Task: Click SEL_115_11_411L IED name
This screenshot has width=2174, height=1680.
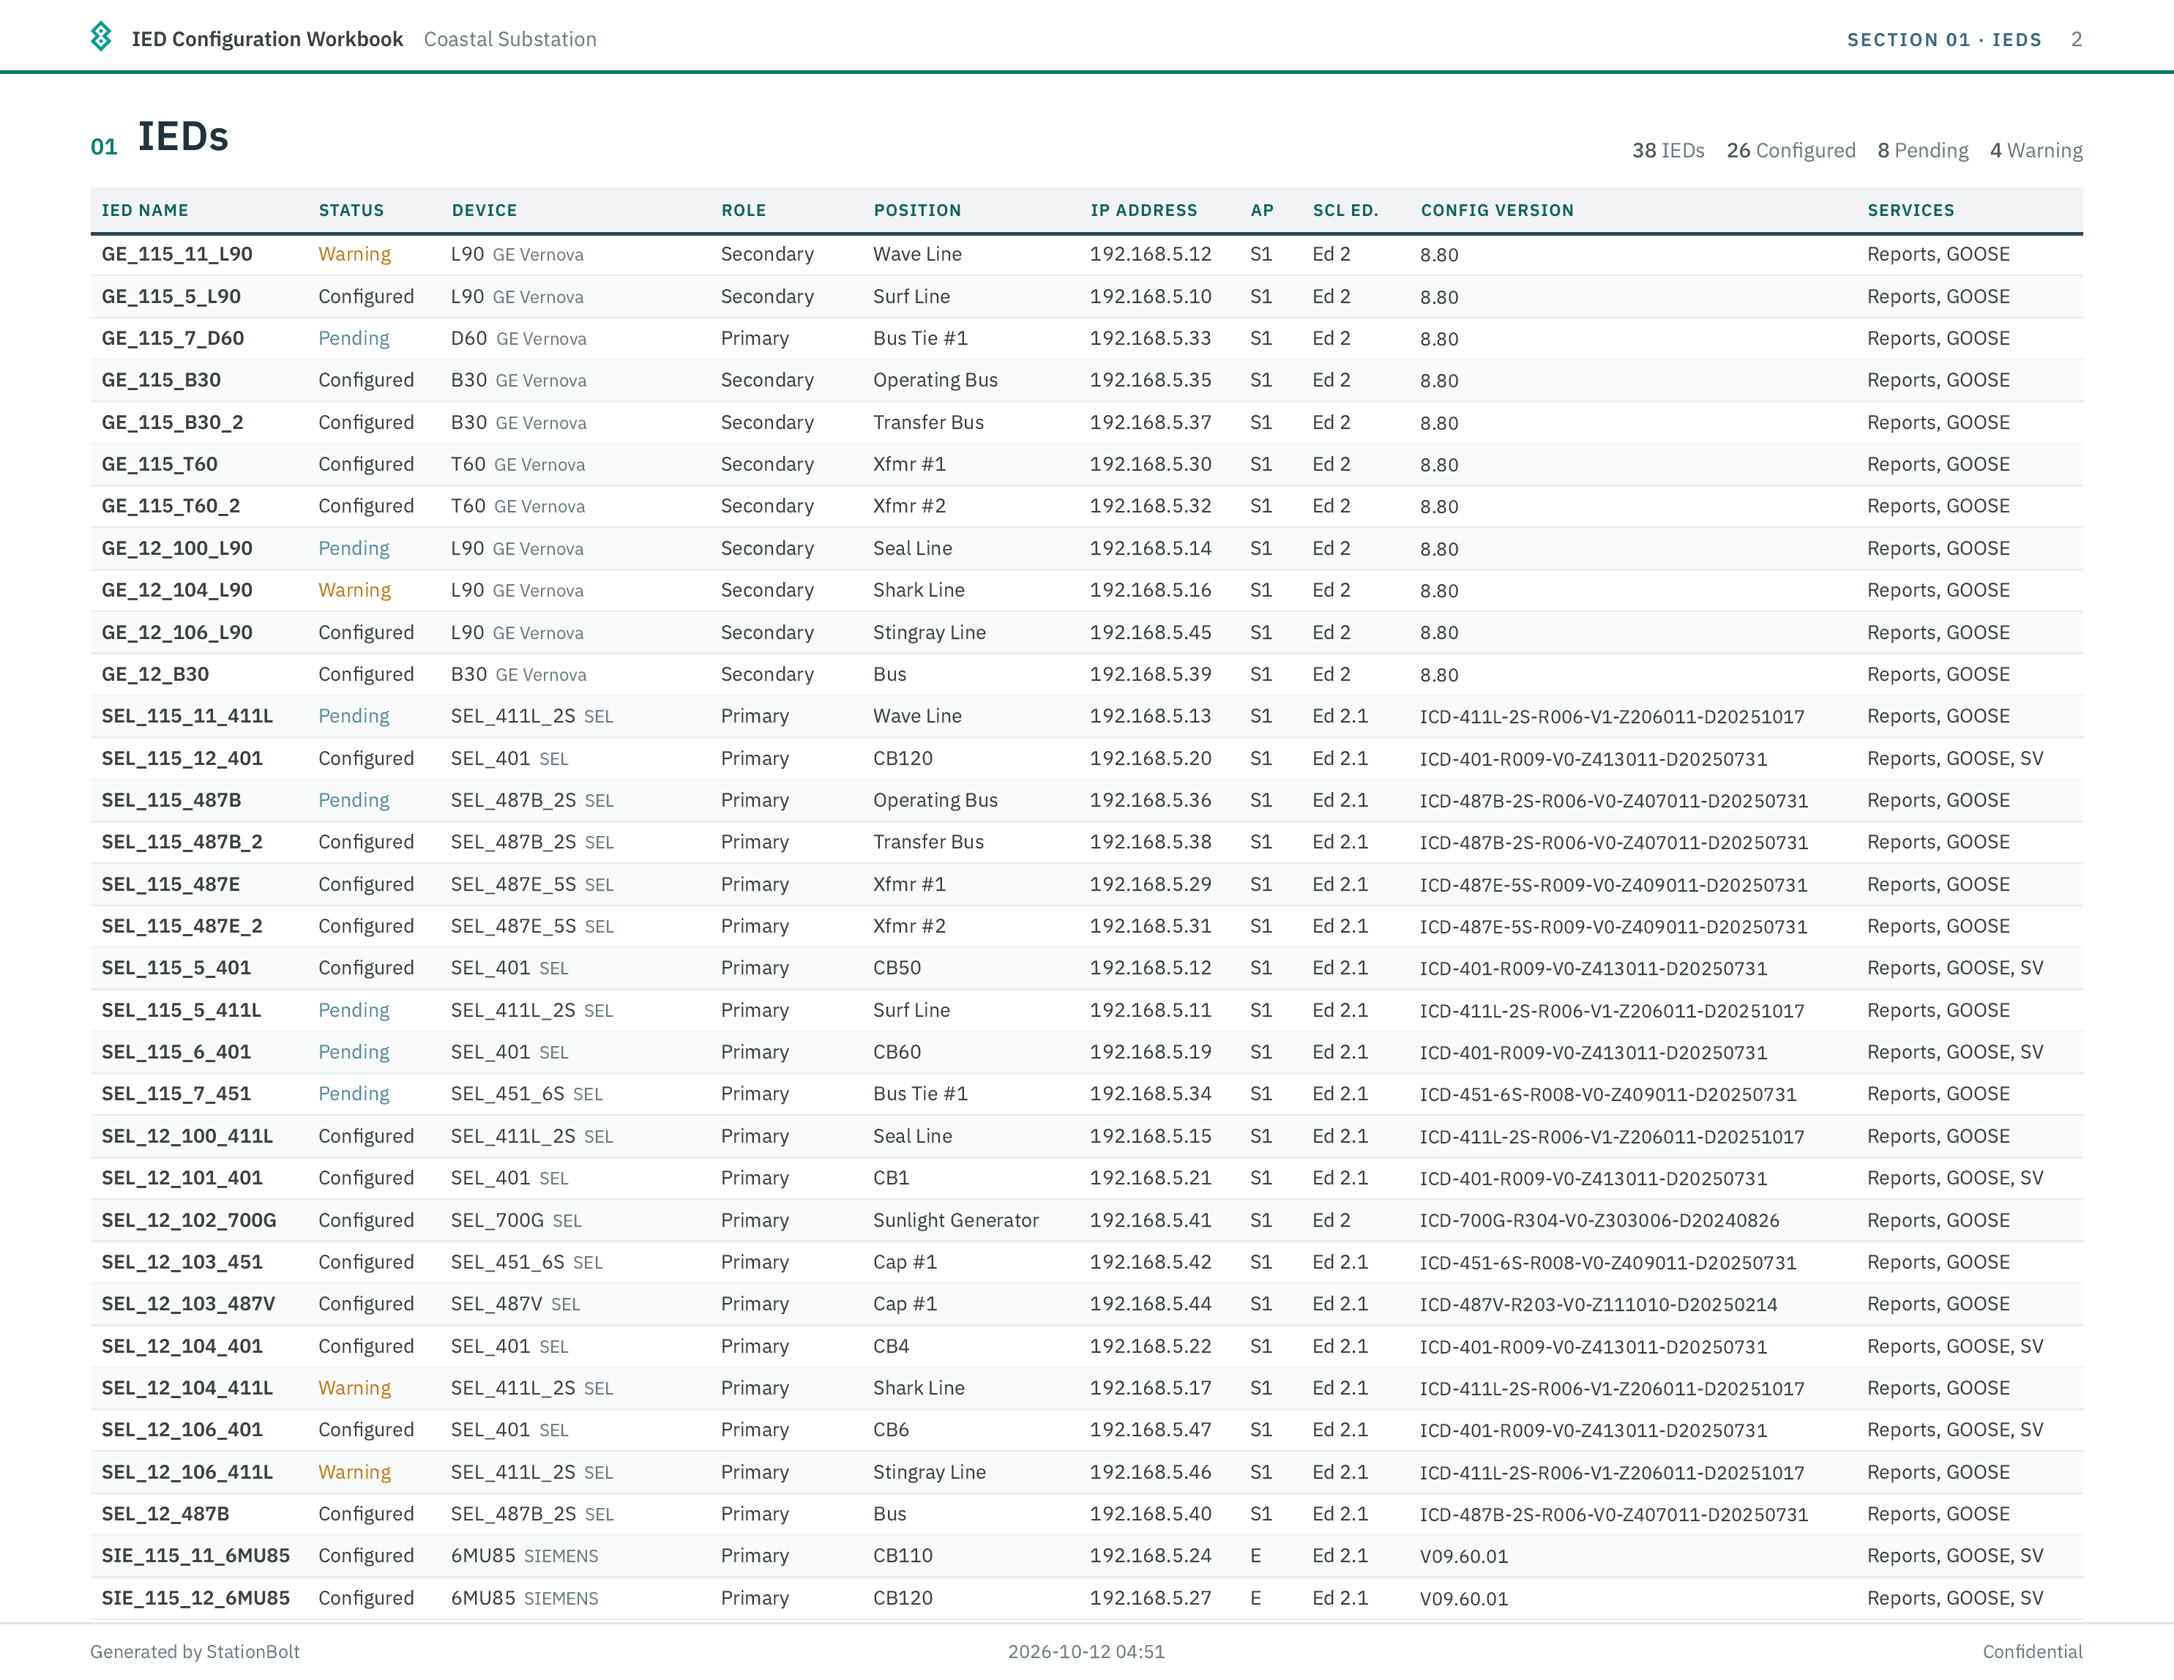Action: tap(187, 716)
